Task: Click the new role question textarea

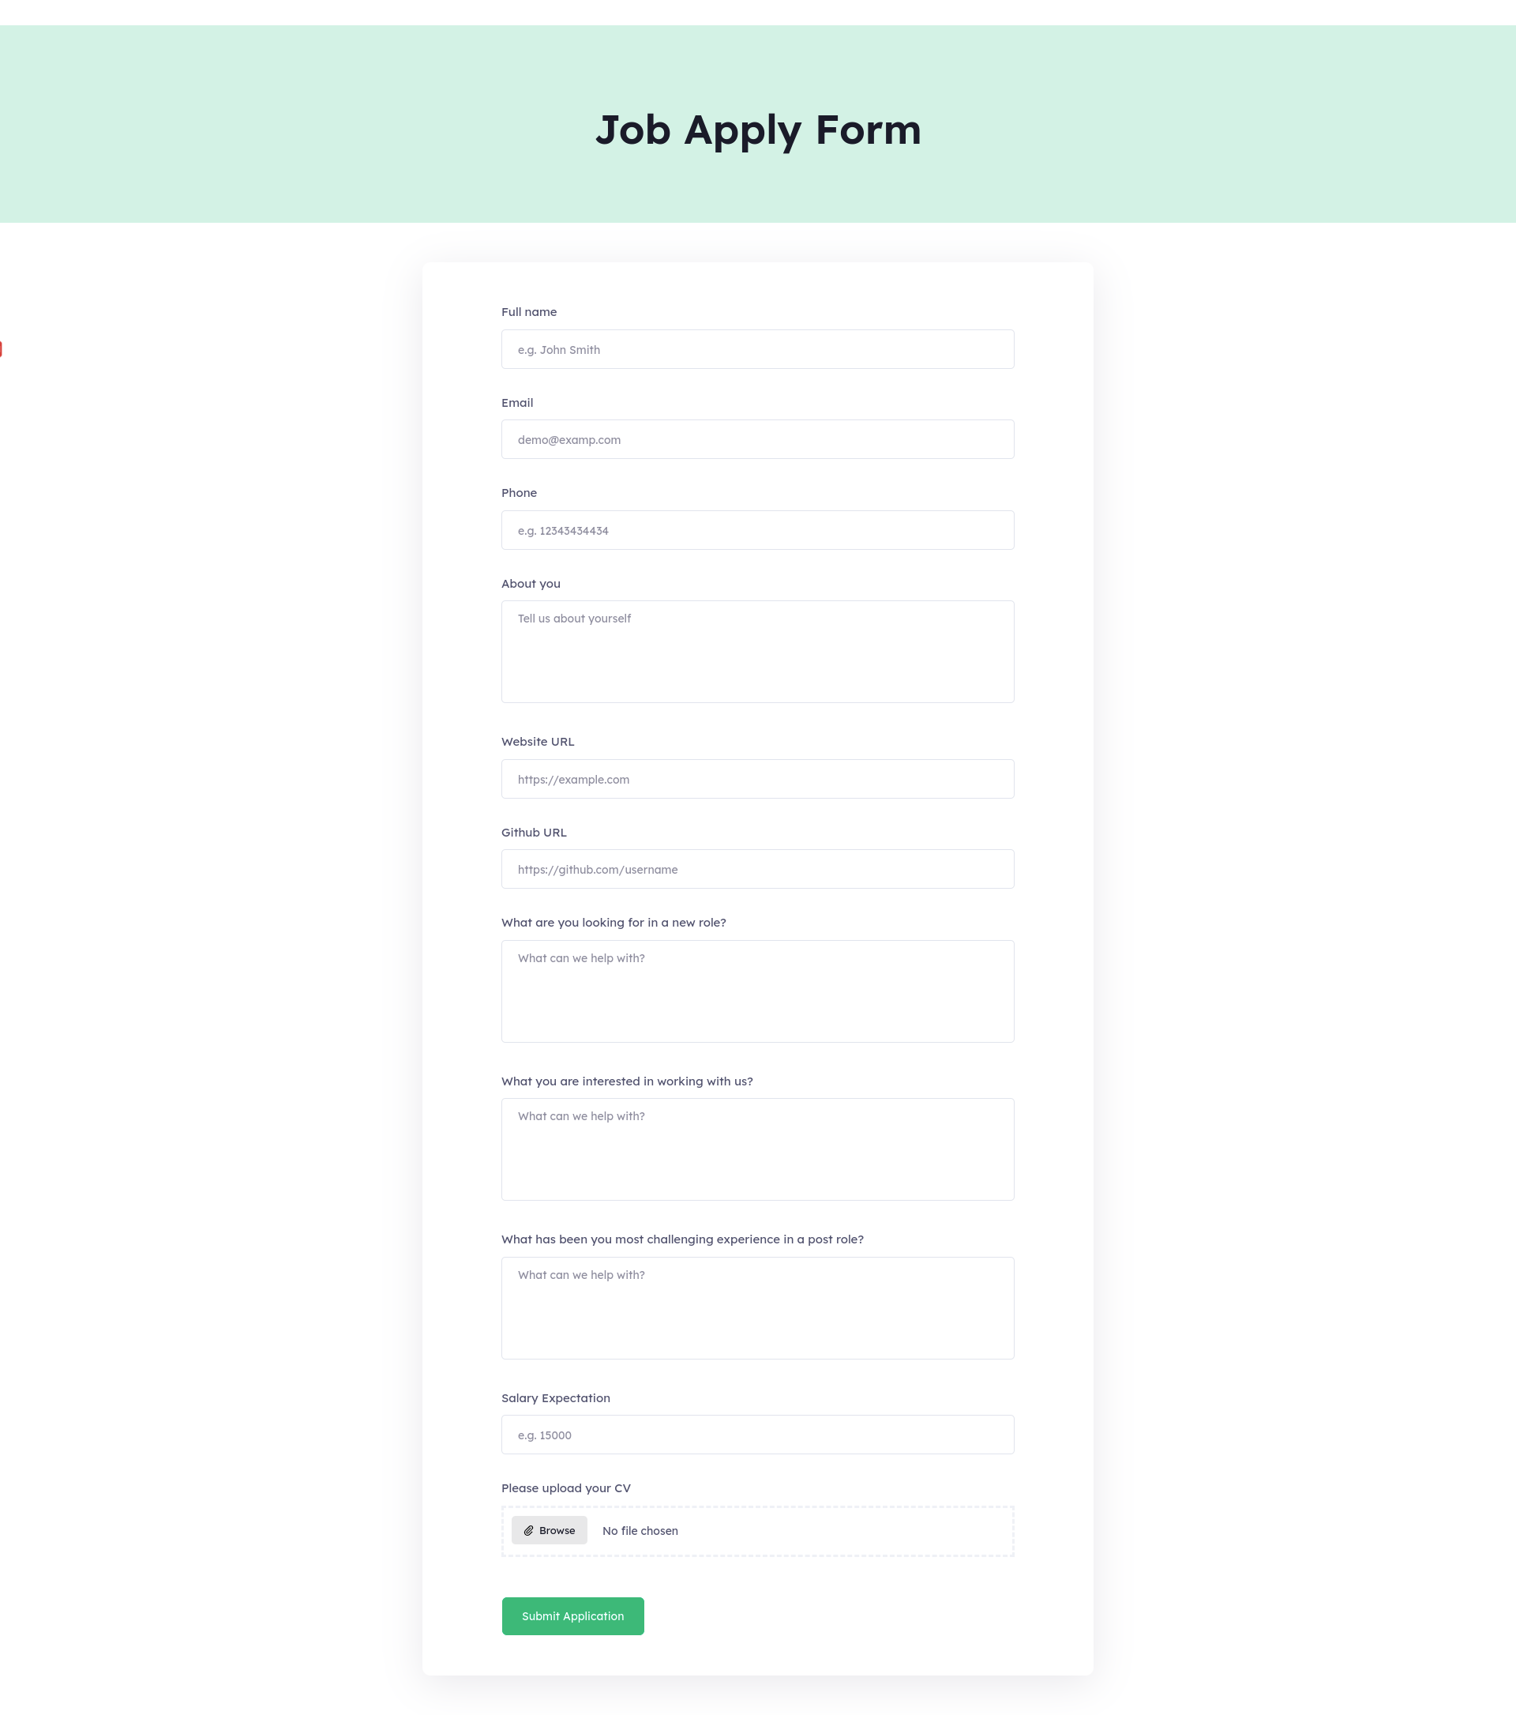Action: coord(757,991)
